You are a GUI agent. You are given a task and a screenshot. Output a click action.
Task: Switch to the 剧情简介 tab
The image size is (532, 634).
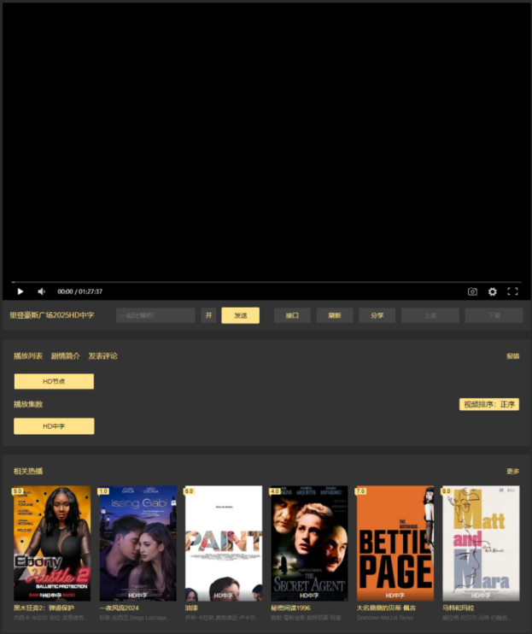pyautogui.click(x=65, y=355)
